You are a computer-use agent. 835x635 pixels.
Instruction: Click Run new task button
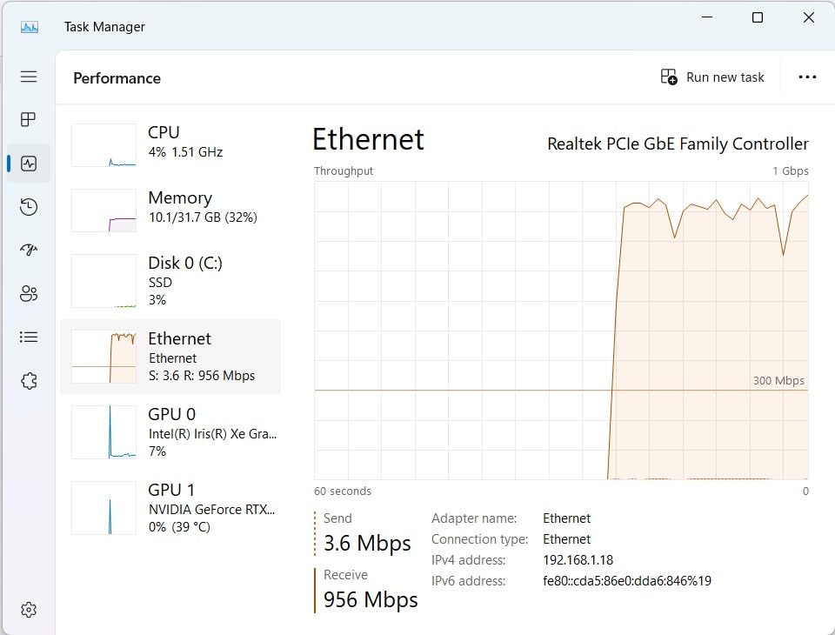point(712,77)
